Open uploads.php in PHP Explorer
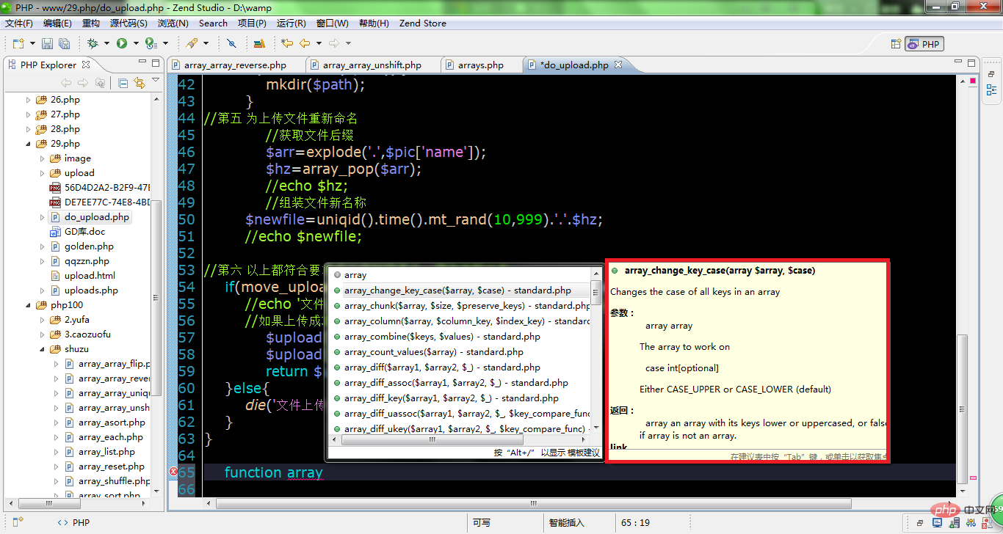 point(91,290)
